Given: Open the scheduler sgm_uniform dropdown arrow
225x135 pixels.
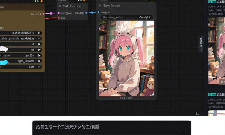Looking at the screenshot, I should [39, 61].
